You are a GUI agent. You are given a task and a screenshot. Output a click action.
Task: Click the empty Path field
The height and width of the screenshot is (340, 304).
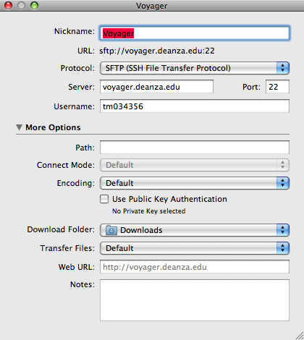tap(195, 148)
